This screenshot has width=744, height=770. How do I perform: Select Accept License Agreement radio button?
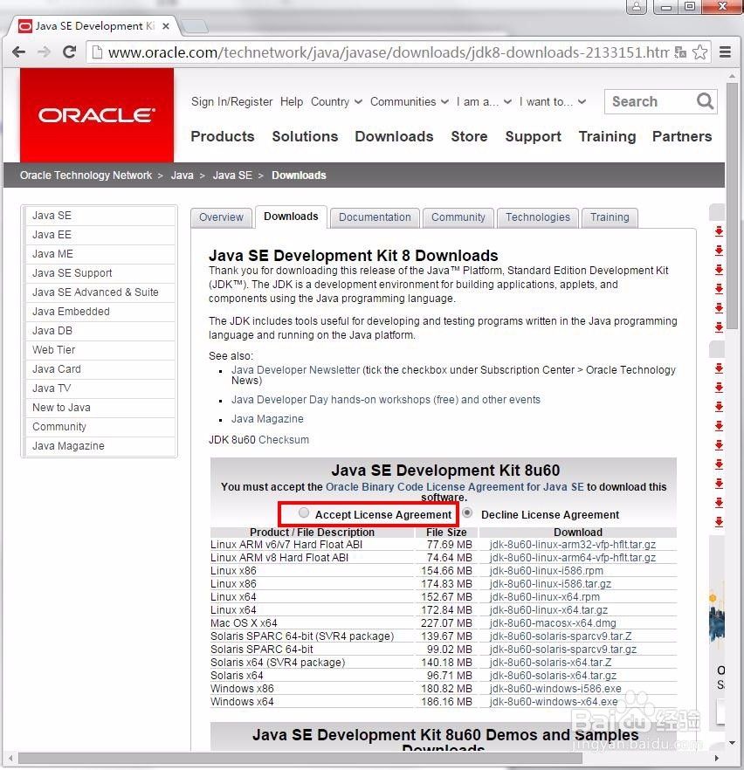coord(304,512)
